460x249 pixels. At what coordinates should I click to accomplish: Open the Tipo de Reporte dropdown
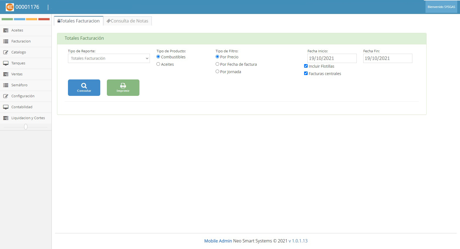point(109,58)
